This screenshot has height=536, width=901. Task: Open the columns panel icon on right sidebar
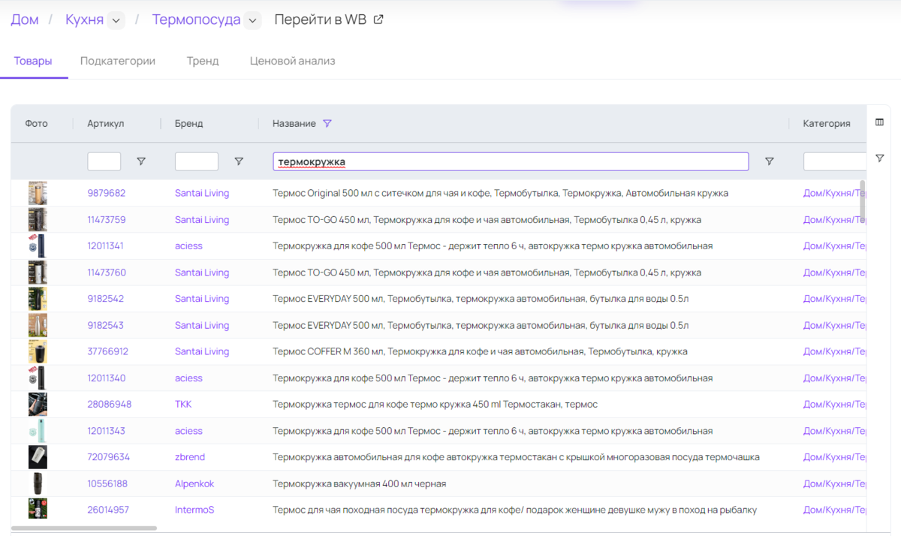tap(880, 122)
